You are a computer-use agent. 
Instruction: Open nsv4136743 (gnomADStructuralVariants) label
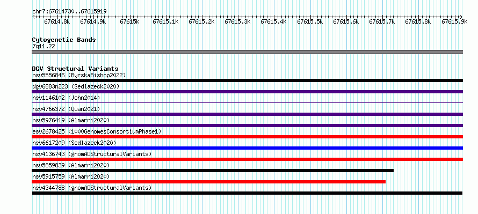(92, 154)
